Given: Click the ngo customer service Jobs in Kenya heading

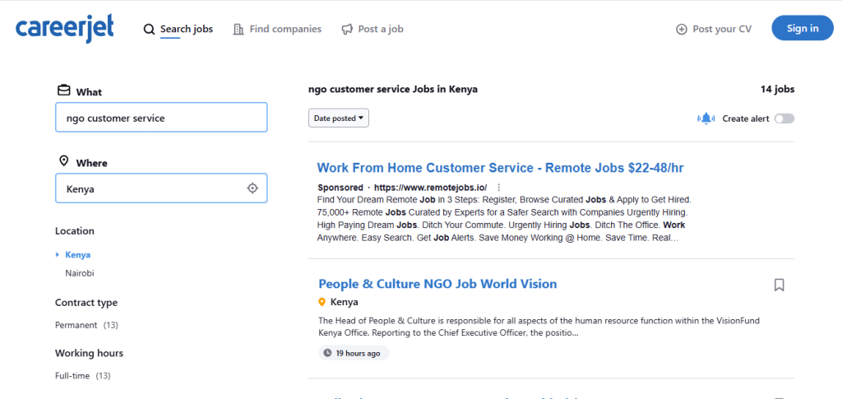Looking at the screenshot, I should coord(393,89).
